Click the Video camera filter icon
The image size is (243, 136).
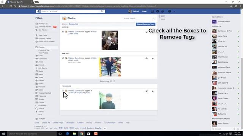[36, 77]
